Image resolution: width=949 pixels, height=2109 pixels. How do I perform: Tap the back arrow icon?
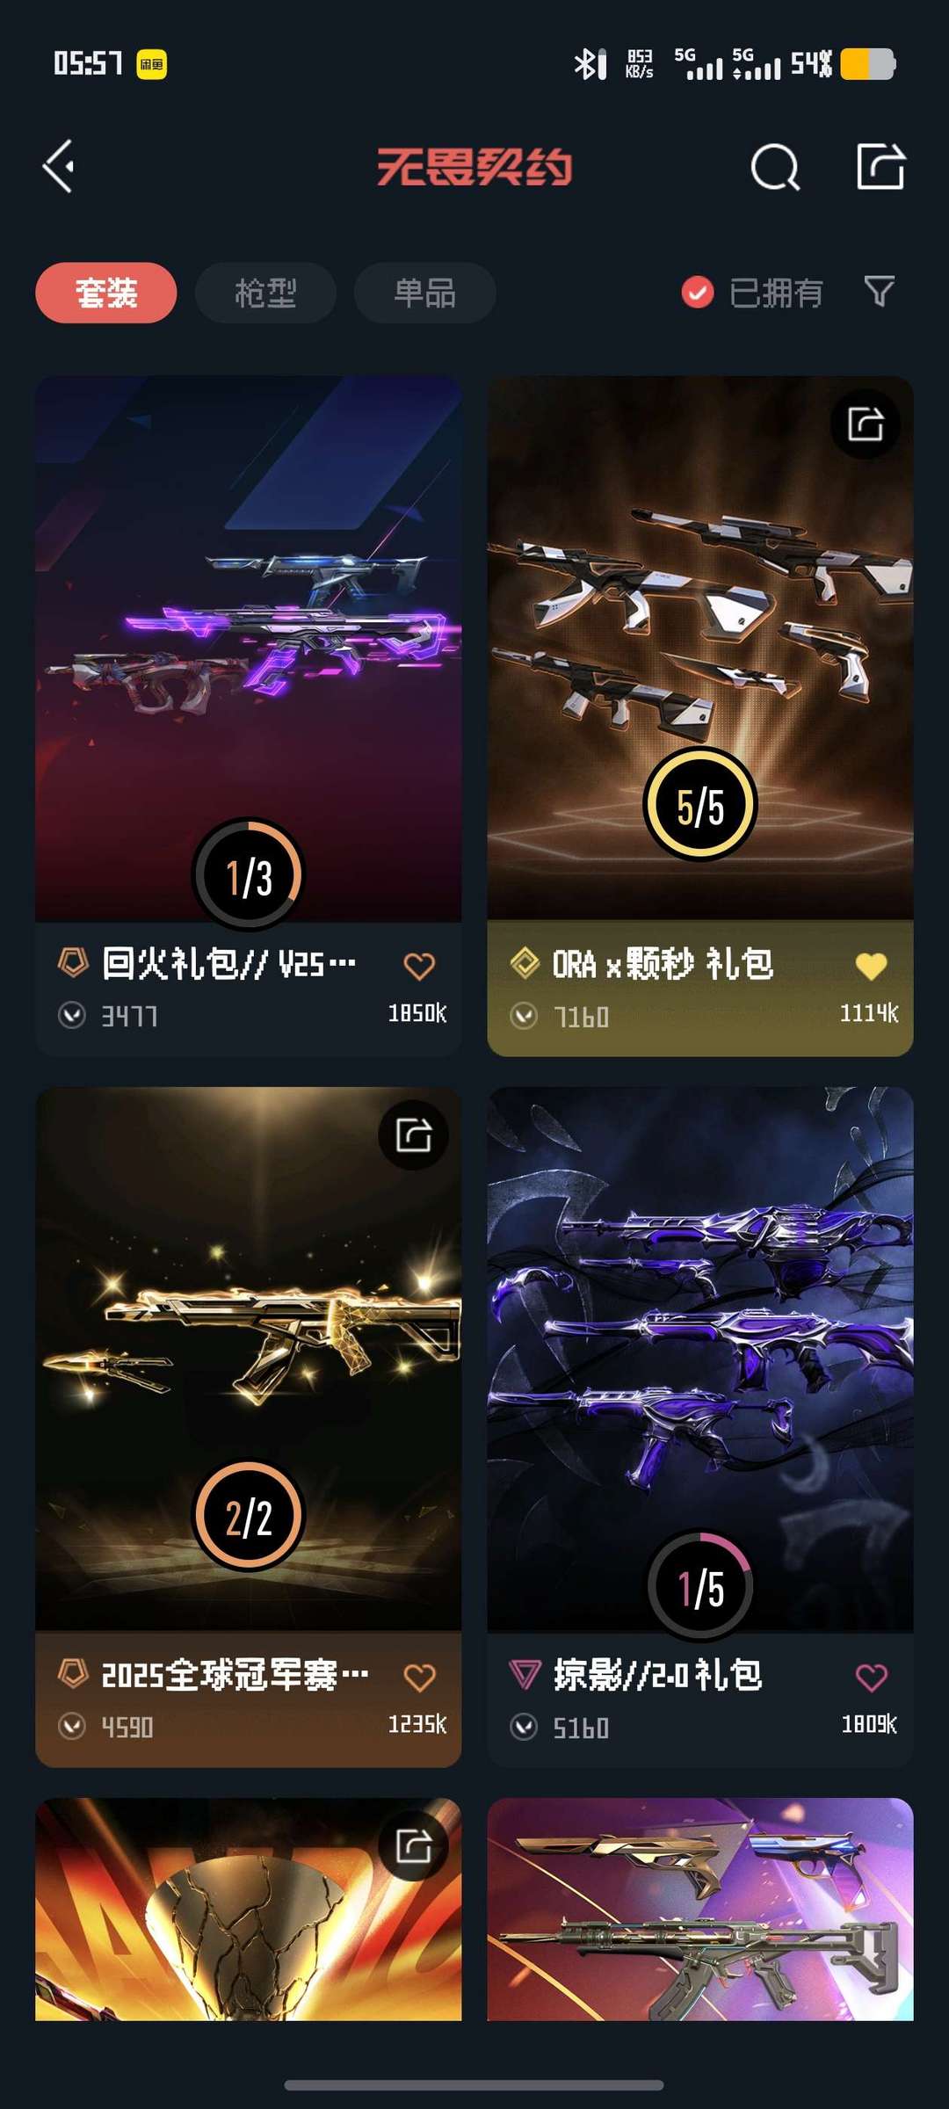59,166
